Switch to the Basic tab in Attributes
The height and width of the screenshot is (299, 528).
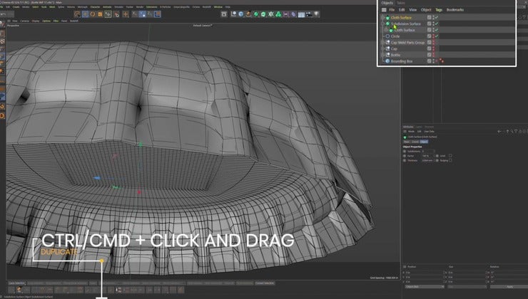click(407, 142)
